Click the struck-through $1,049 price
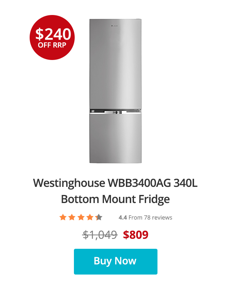 point(100,235)
